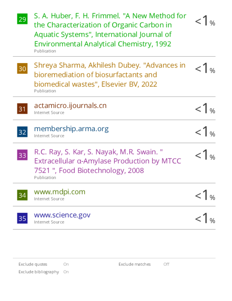
Task: Select the olive green badge numbered 34
Action: click(x=22, y=195)
